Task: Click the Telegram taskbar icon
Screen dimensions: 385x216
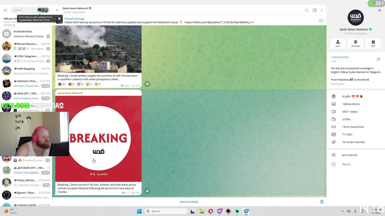Action: 246,211
